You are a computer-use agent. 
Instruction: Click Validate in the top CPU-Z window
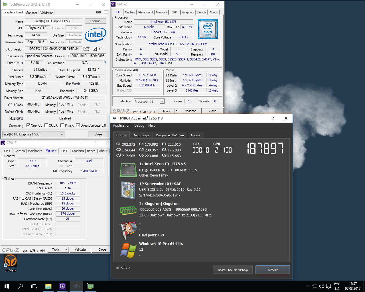pos(190,111)
